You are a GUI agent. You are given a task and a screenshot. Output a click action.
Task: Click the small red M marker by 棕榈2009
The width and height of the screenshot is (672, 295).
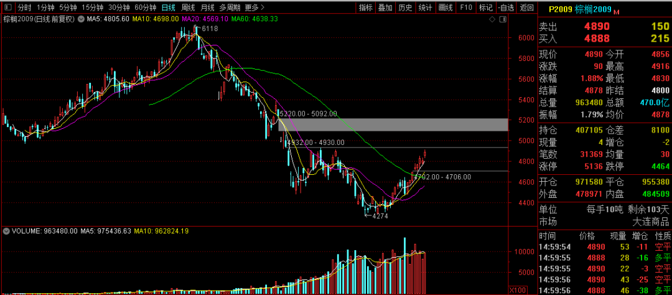click(x=617, y=12)
